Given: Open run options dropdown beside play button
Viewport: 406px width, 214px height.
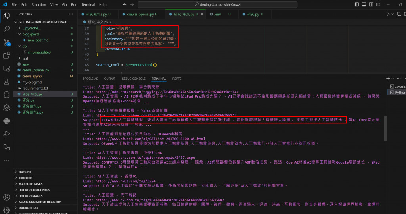Looking at the screenshot, I should click(393, 14).
